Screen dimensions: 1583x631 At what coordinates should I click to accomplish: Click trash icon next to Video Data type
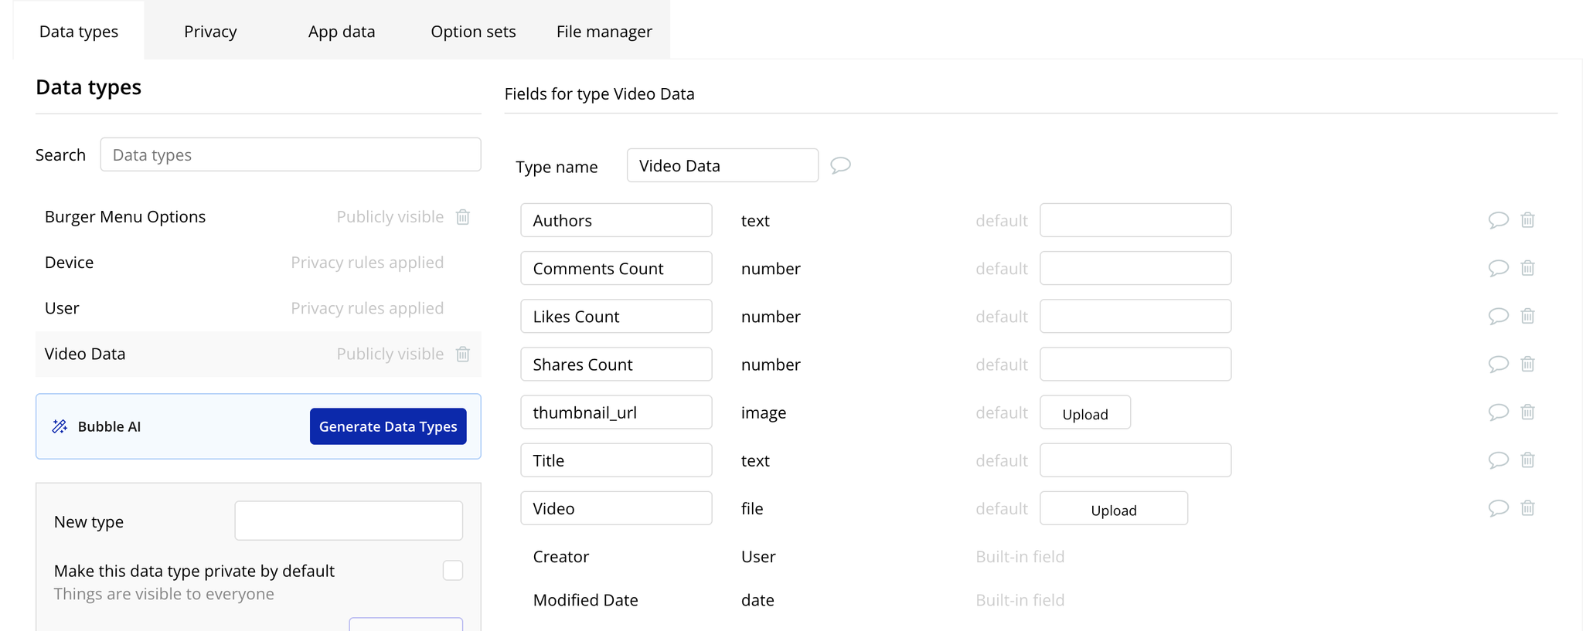462,354
